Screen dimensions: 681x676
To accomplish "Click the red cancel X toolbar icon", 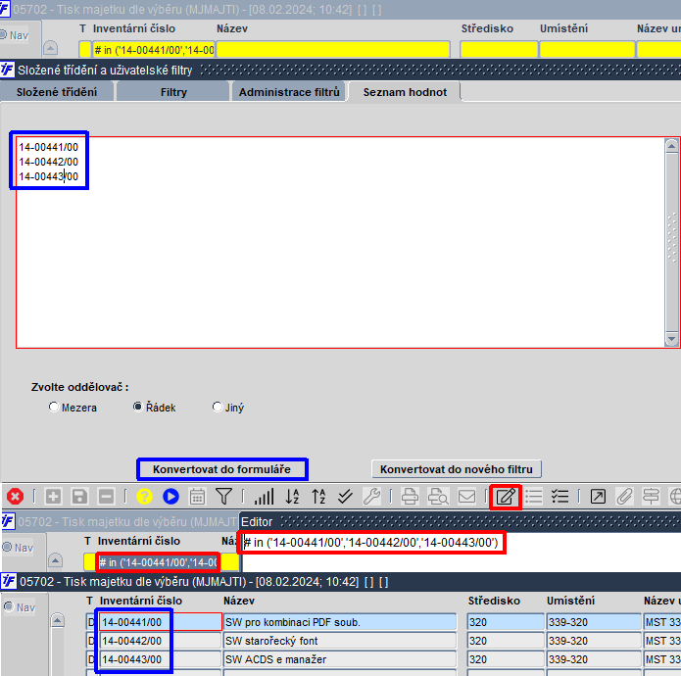I will 16,497.
